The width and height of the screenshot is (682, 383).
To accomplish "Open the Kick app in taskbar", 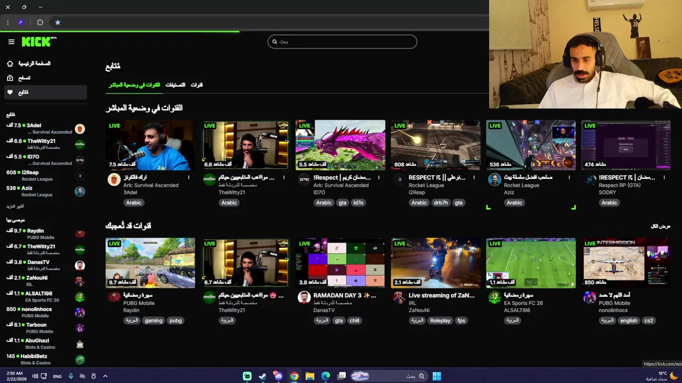I will [247, 376].
